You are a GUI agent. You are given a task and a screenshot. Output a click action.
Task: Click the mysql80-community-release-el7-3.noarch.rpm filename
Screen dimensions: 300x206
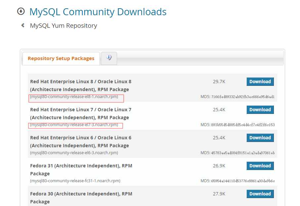(x=74, y=125)
